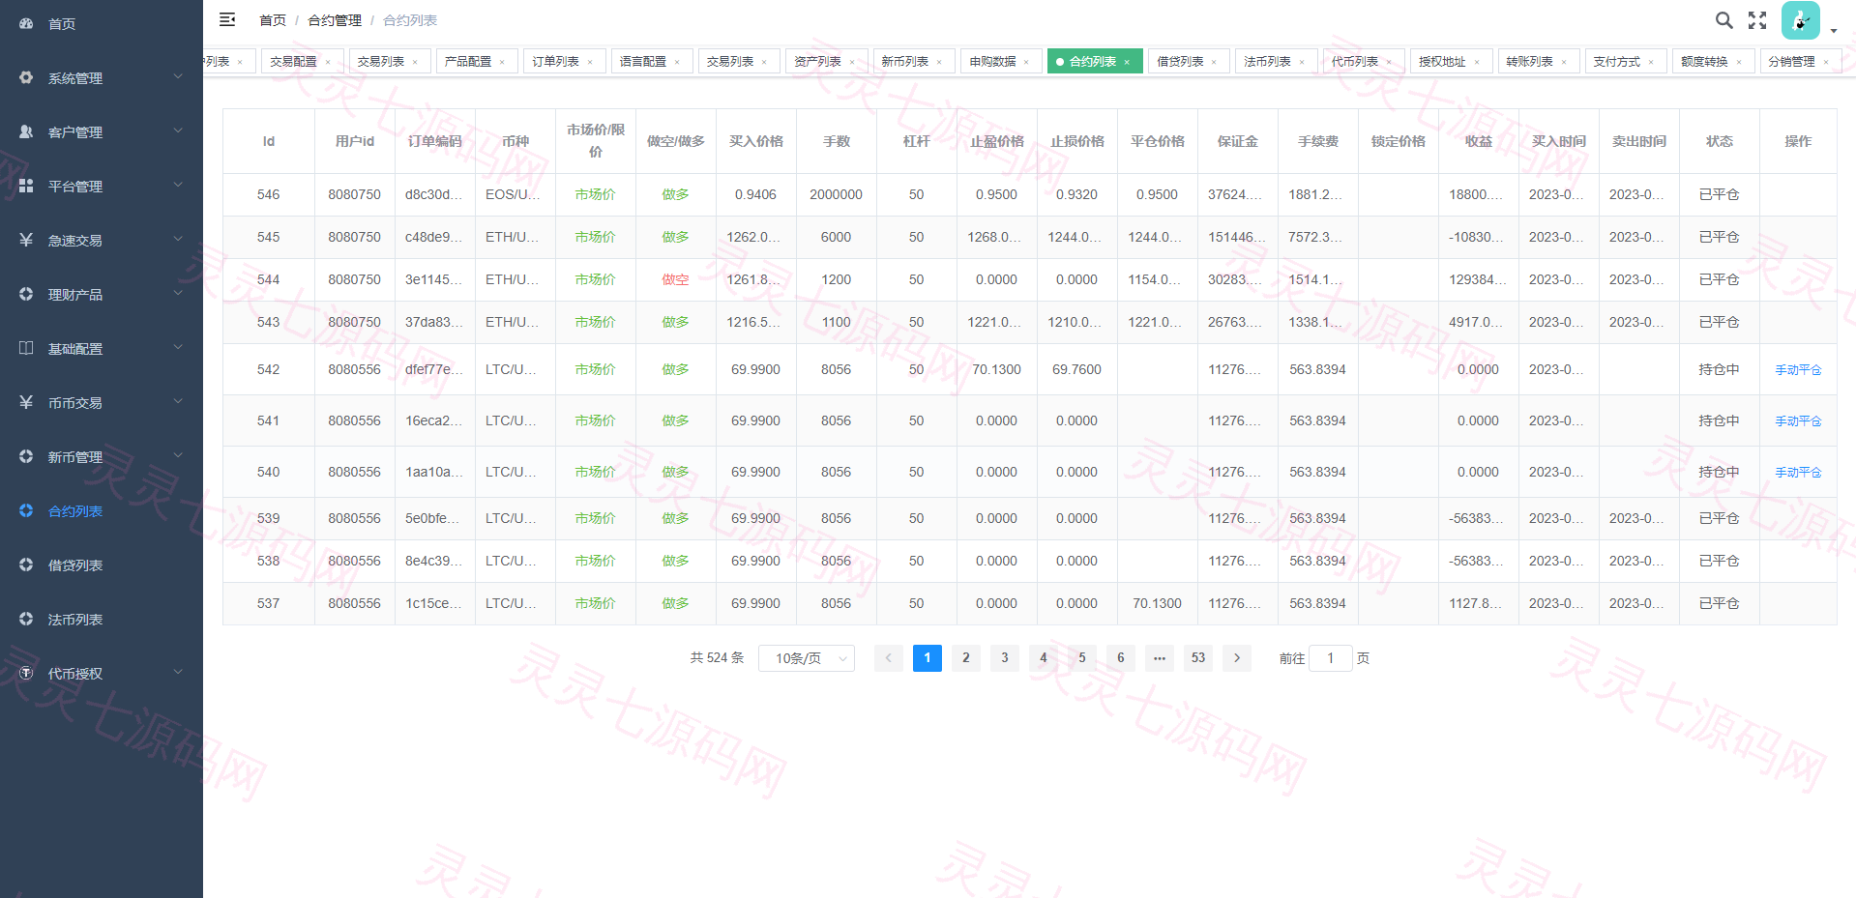This screenshot has width=1856, height=898.
Task: Focus the 前往 page number input
Action: coord(1331,658)
